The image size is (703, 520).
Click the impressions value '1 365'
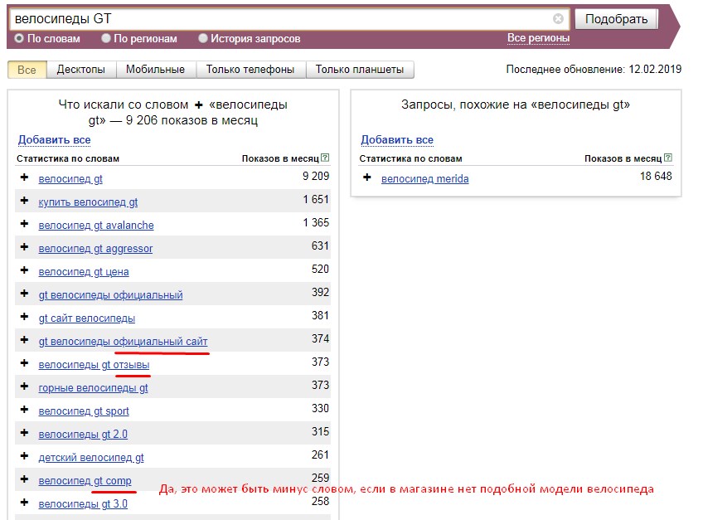[316, 222]
